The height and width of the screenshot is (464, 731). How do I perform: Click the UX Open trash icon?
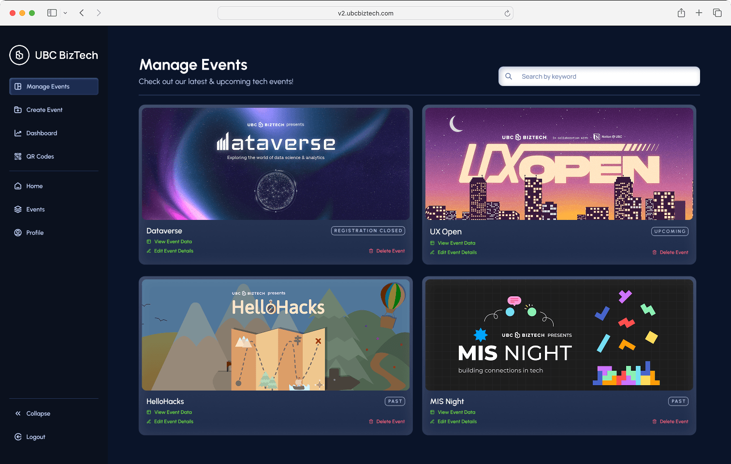pos(655,252)
